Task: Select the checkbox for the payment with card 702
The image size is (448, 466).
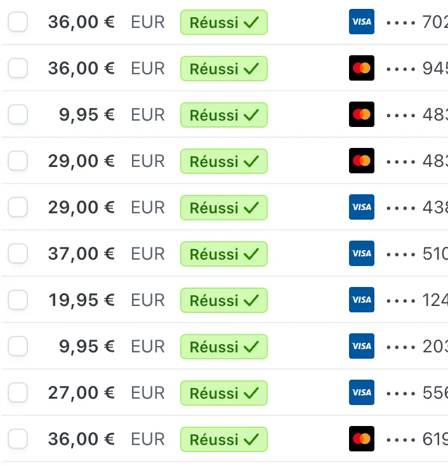Action: (18, 22)
